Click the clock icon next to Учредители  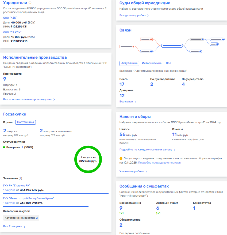coord(30,3)
